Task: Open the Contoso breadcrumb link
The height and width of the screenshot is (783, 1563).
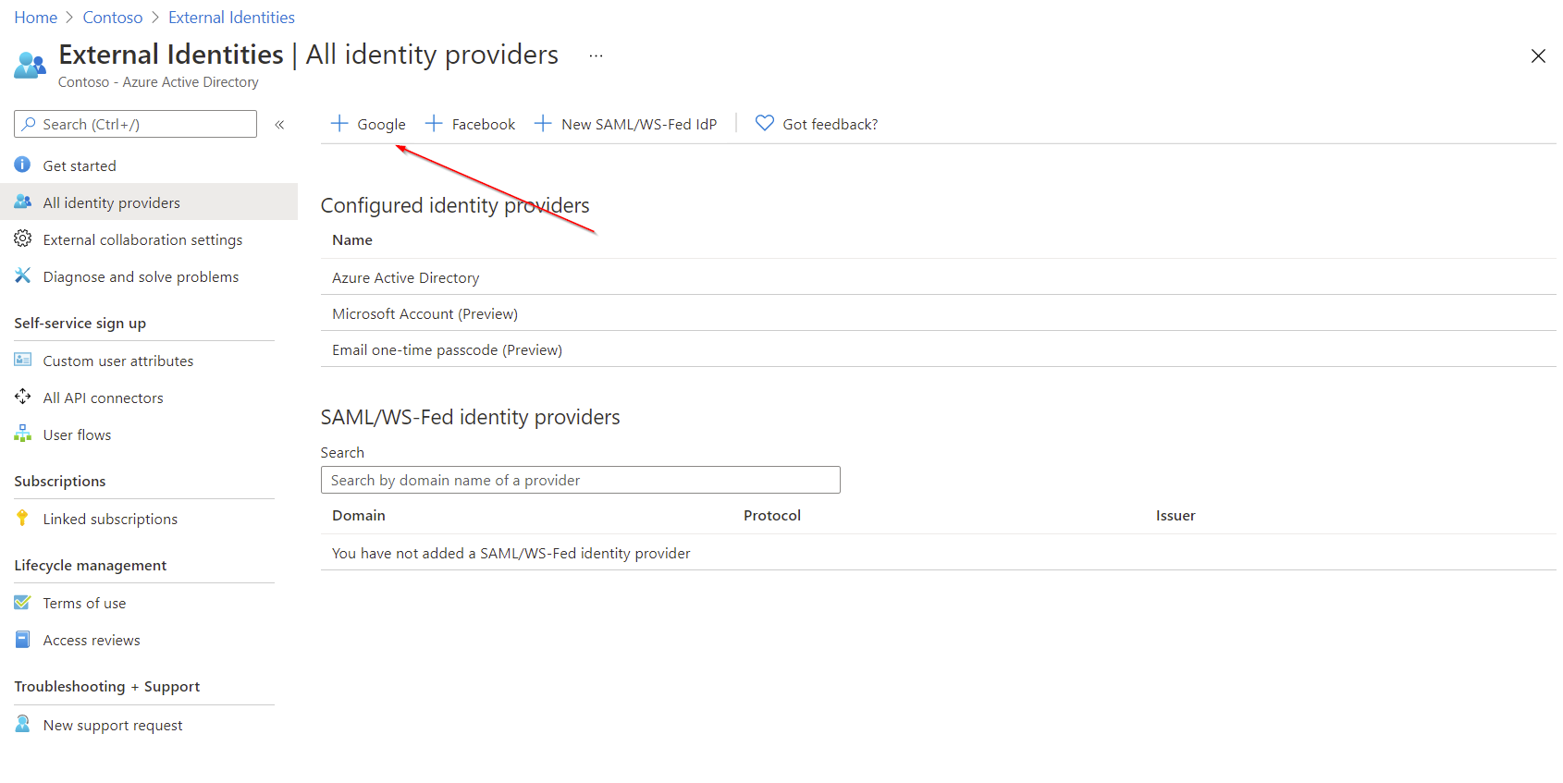Action: [x=112, y=17]
